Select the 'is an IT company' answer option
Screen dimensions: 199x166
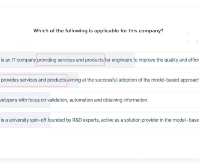pos(100,60)
